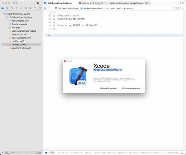Open the Issue navigator warning icon
Image resolution: width=186 pixels, height=155 pixels.
pyautogui.click(x=21, y=8)
